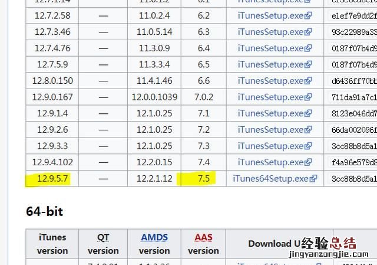Select hash beginning f4a96e579d8

354,162
